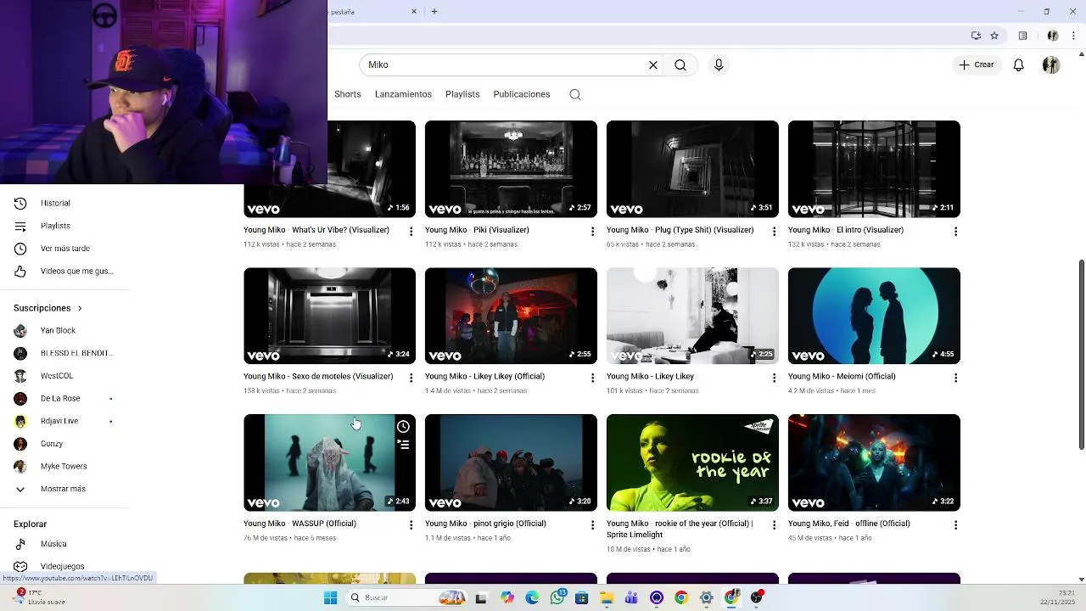Screen dimensions: 1086x611
Task: Select the Playlists tab
Action: point(462,94)
